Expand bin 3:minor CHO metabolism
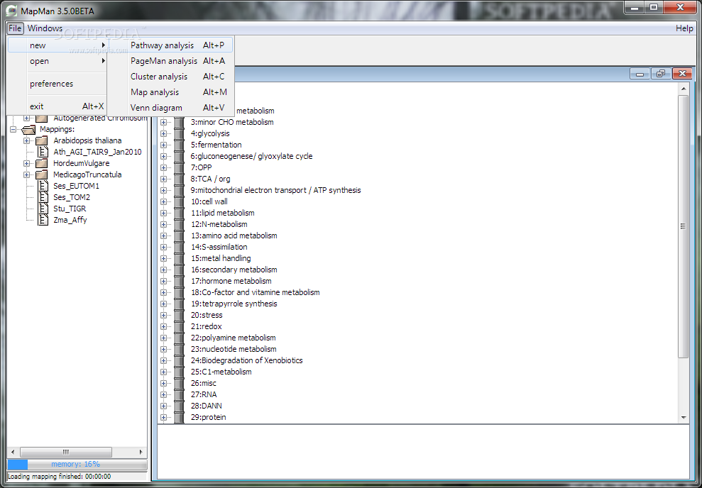The width and height of the screenshot is (702, 488). (x=163, y=122)
